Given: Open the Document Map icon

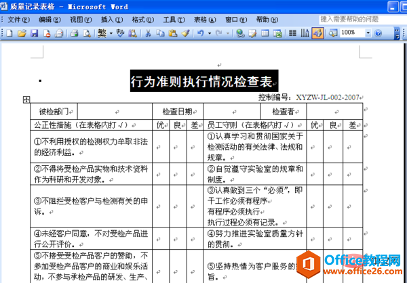Looking at the screenshot, I should pyautogui.click(x=333, y=33).
